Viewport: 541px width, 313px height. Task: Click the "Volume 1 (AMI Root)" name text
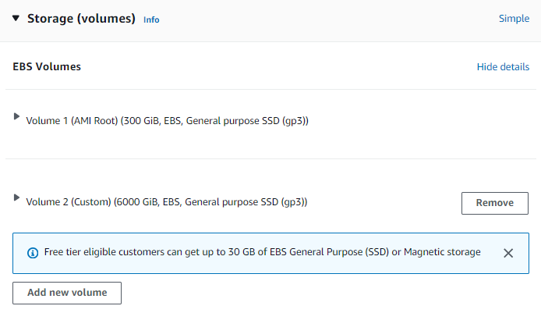point(72,121)
